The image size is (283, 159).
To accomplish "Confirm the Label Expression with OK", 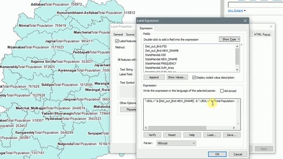I will tap(217, 154).
